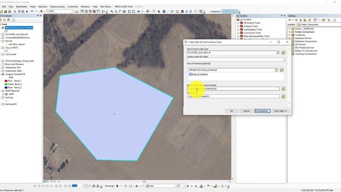This screenshot has width=341, height=192.
Task: Turn on the Parcels layer checkbox
Action: pos(3,41)
